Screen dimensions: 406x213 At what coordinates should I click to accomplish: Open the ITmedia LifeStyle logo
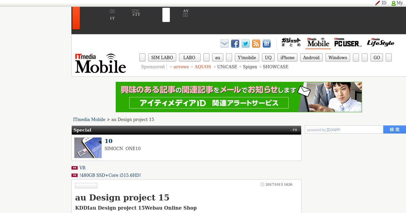381,42
